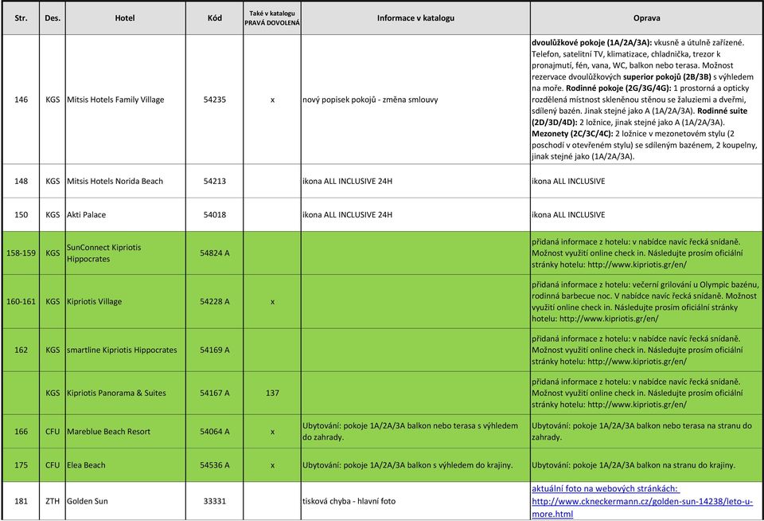Select page number cell '166'
764x521 pixels.
21,431
